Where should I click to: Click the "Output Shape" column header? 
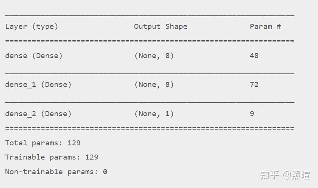tap(160, 27)
